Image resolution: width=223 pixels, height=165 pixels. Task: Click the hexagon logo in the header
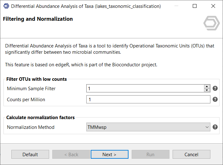click(x=211, y=24)
